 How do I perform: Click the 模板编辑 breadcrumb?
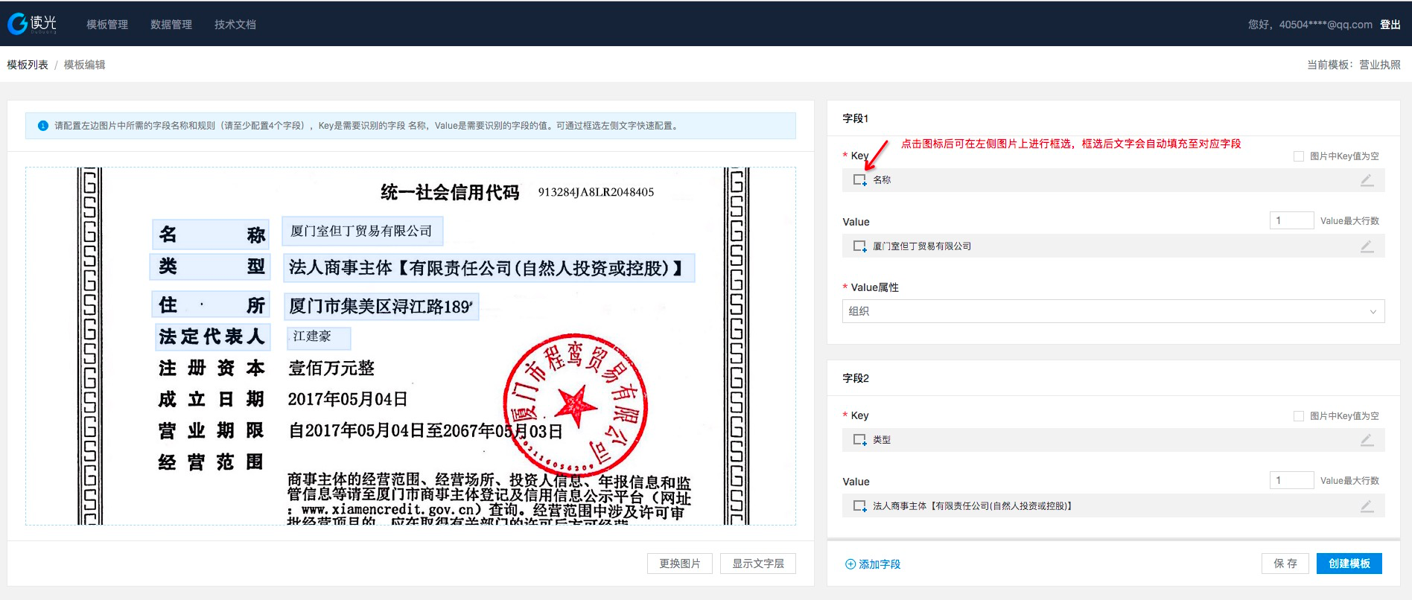[x=85, y=65]
